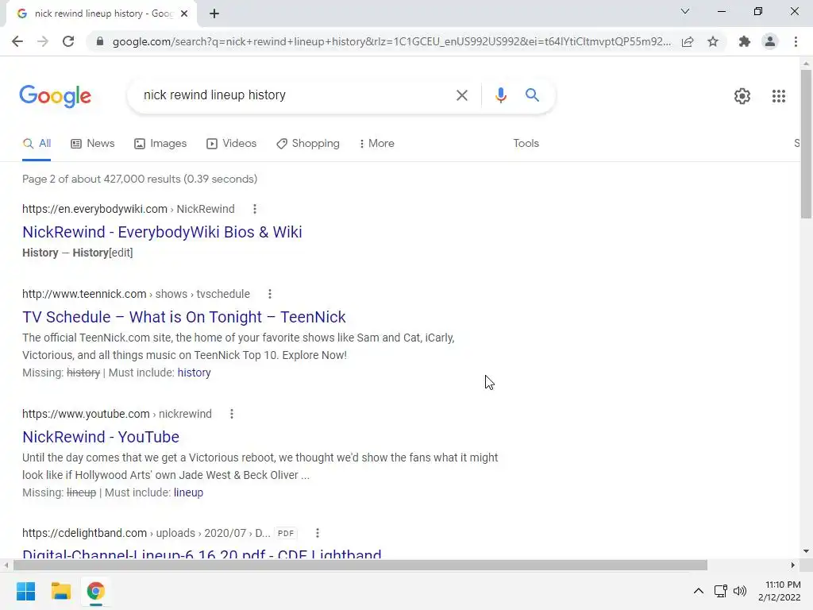Select the All results tab

(37, 144)
